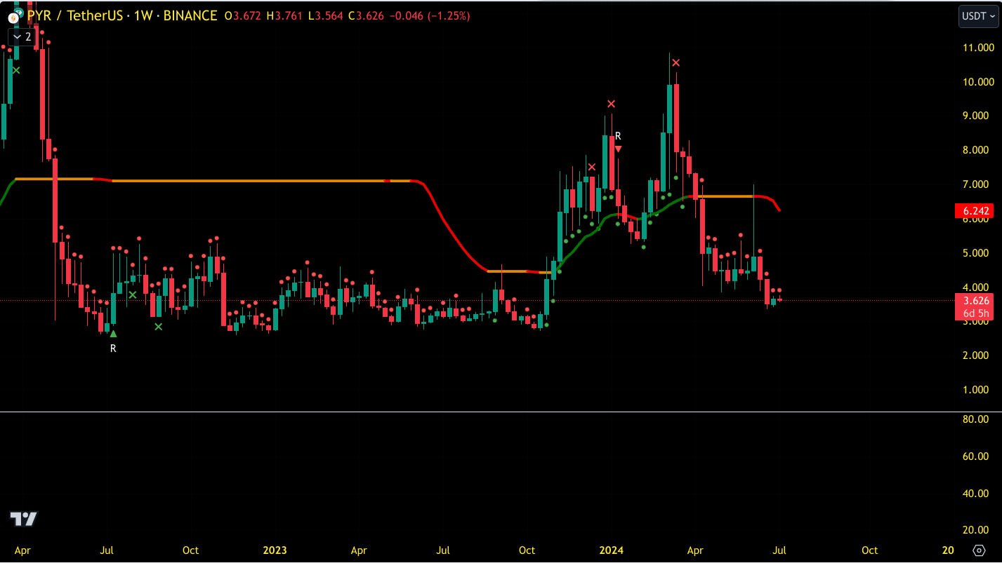Click the open price value O3.672
Screen dimensions: 1002x563
point(242,15)
